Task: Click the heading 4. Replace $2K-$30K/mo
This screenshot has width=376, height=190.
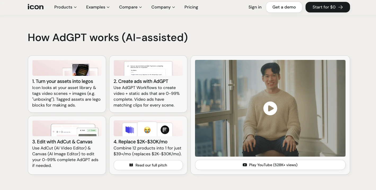Action: coord(140,142)
